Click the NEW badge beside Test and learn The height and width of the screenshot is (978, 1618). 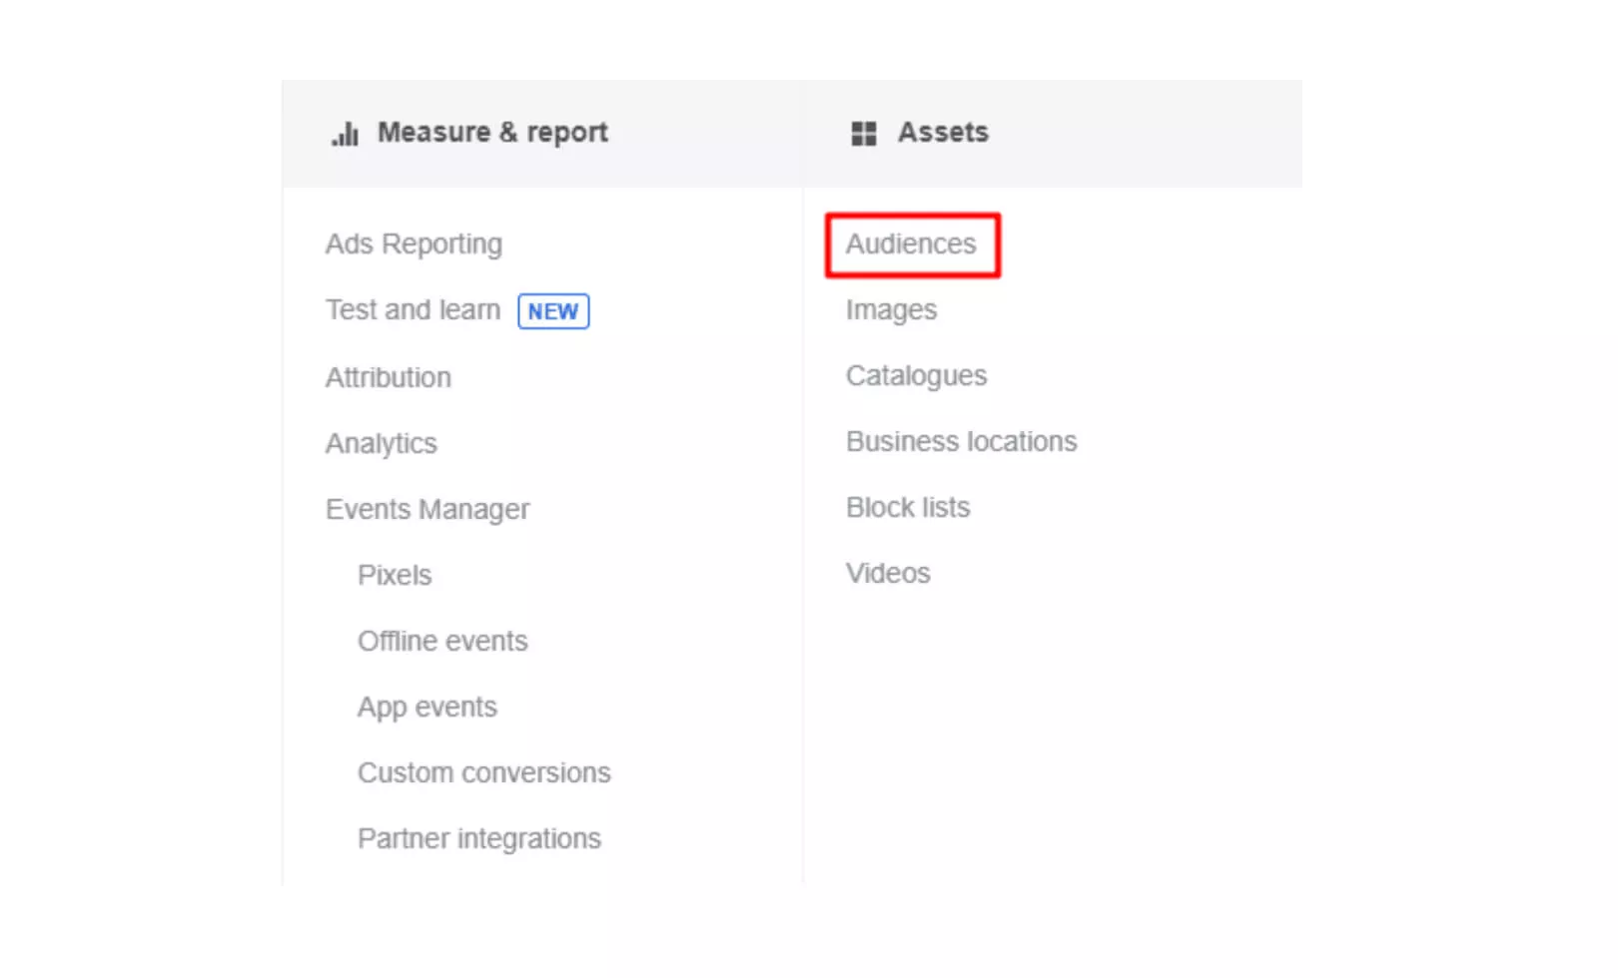point(553,311)
